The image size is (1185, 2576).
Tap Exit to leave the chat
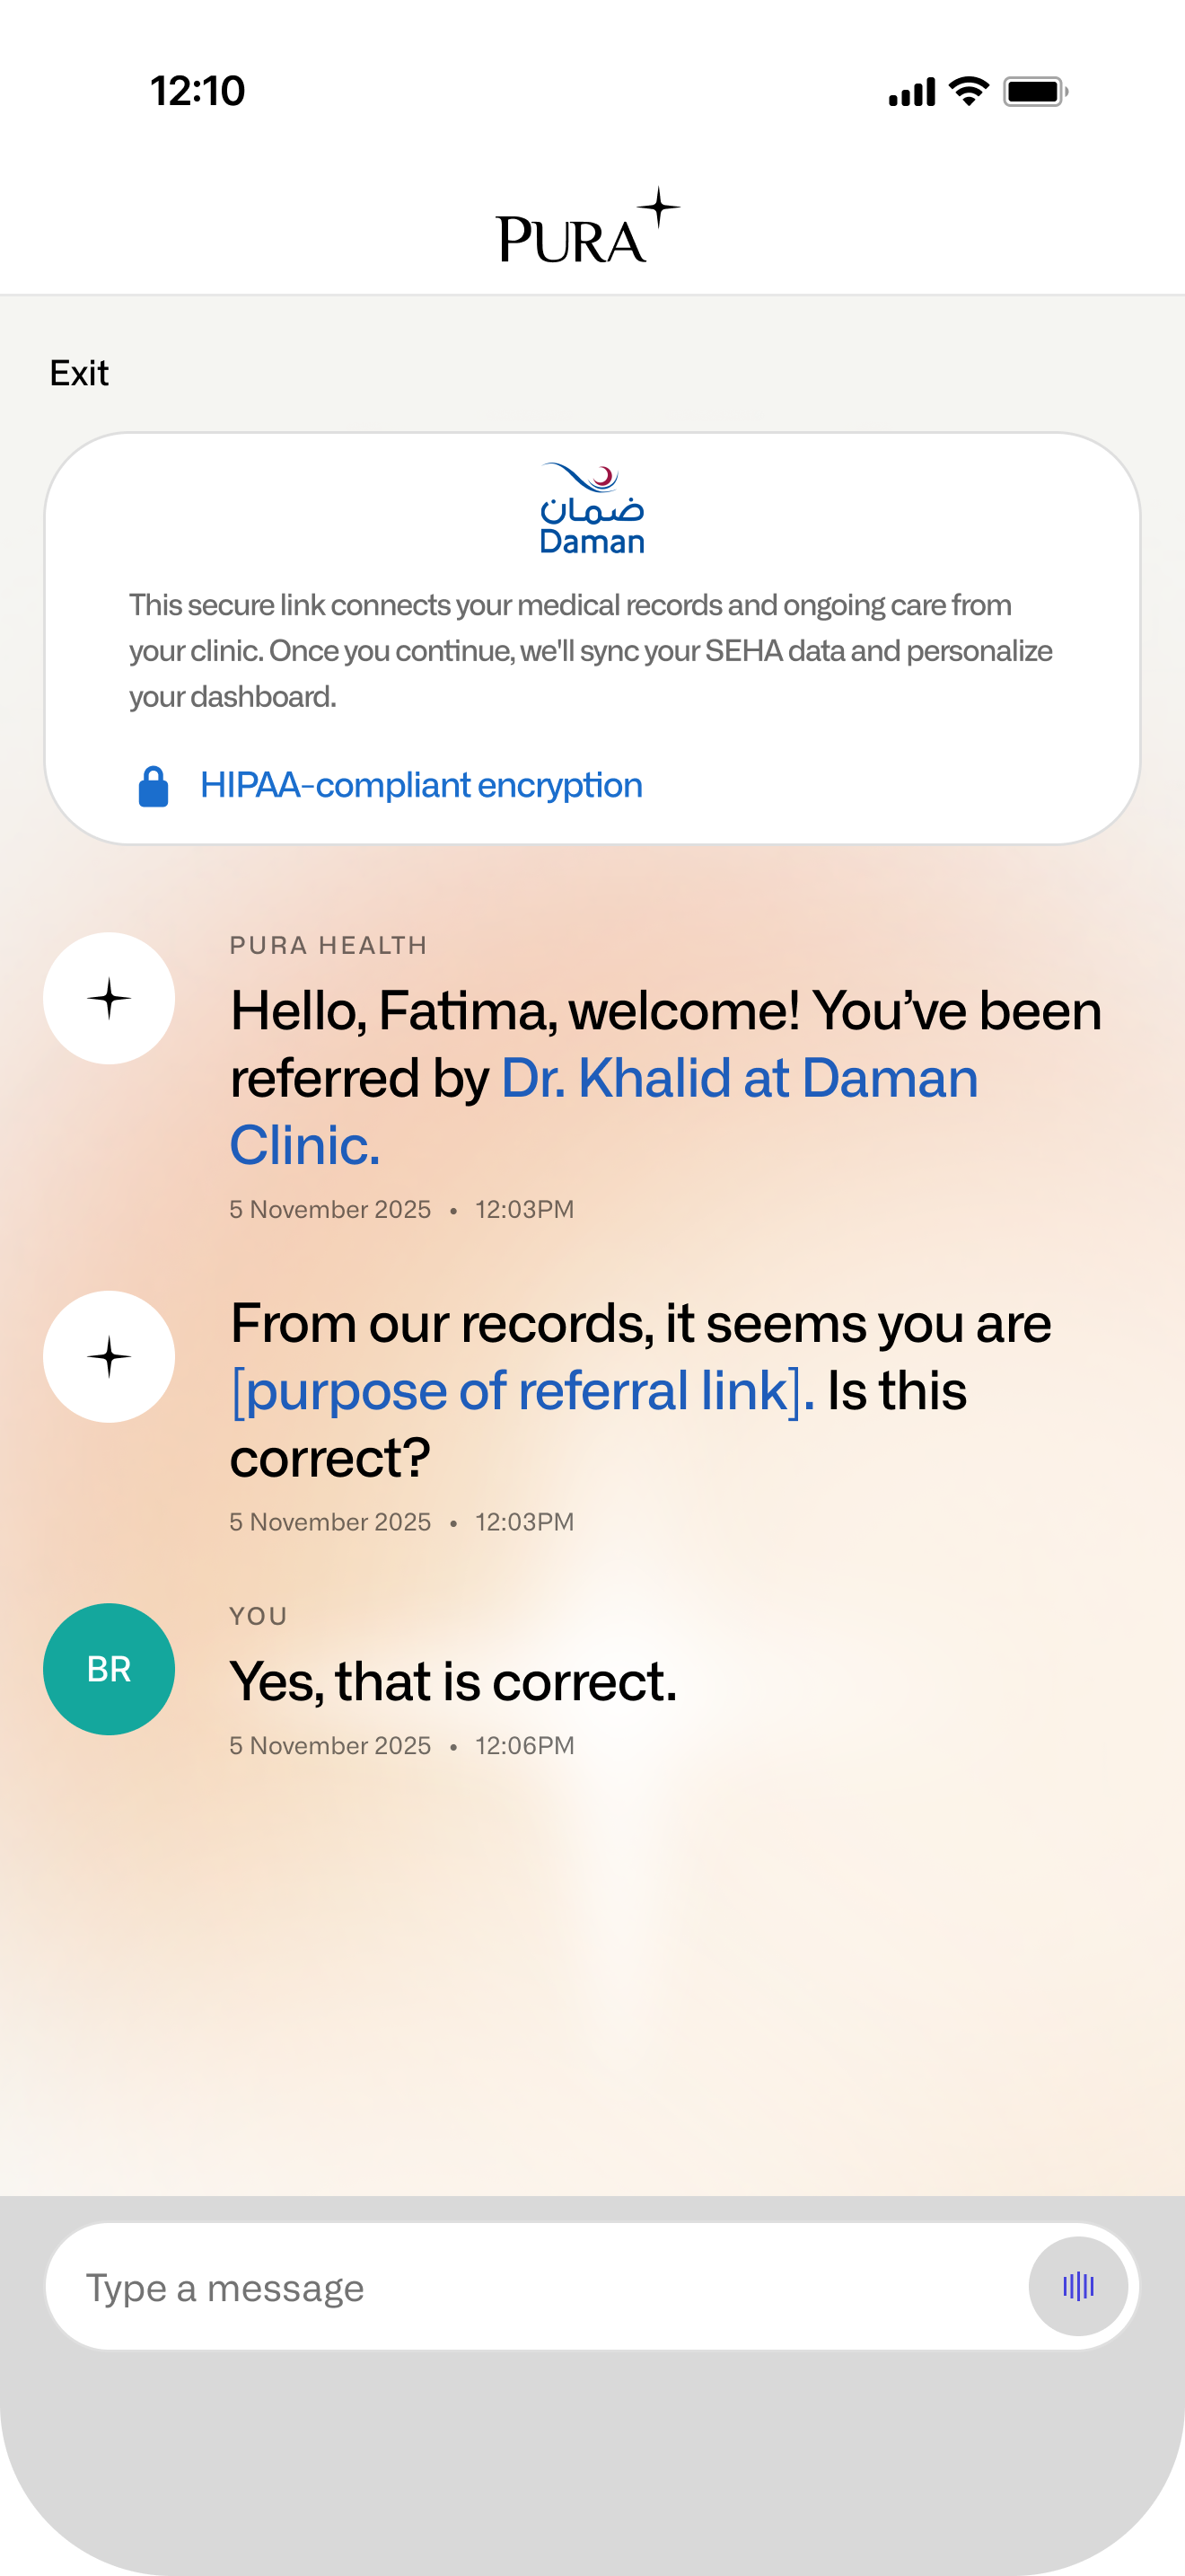coord(78,374)
